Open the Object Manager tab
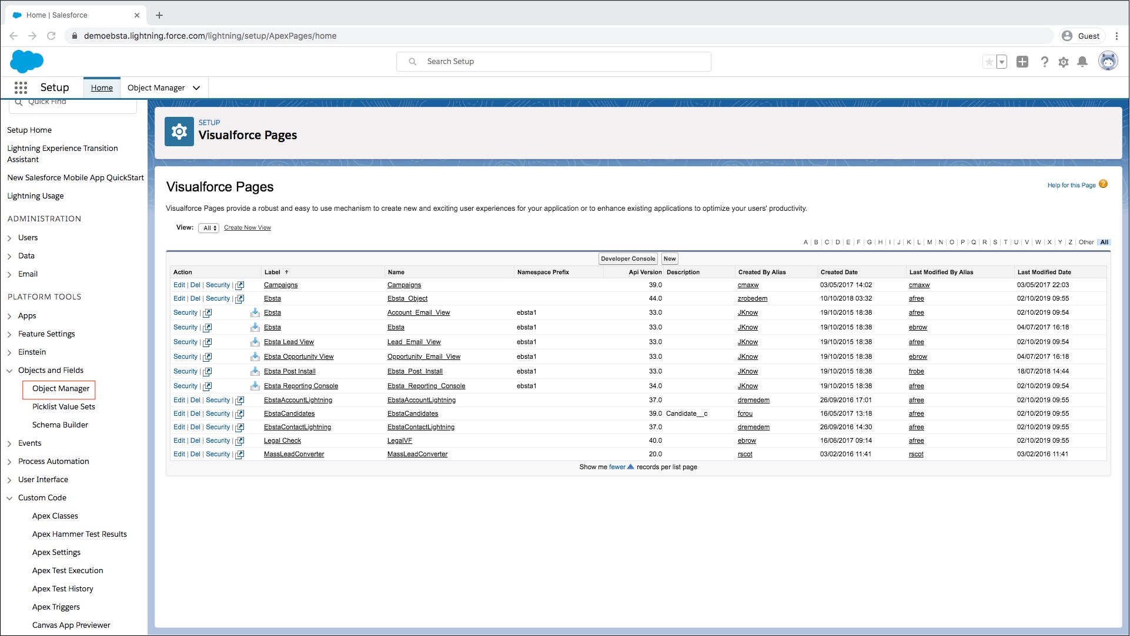The image size is (1130, 636). (156, 88)
